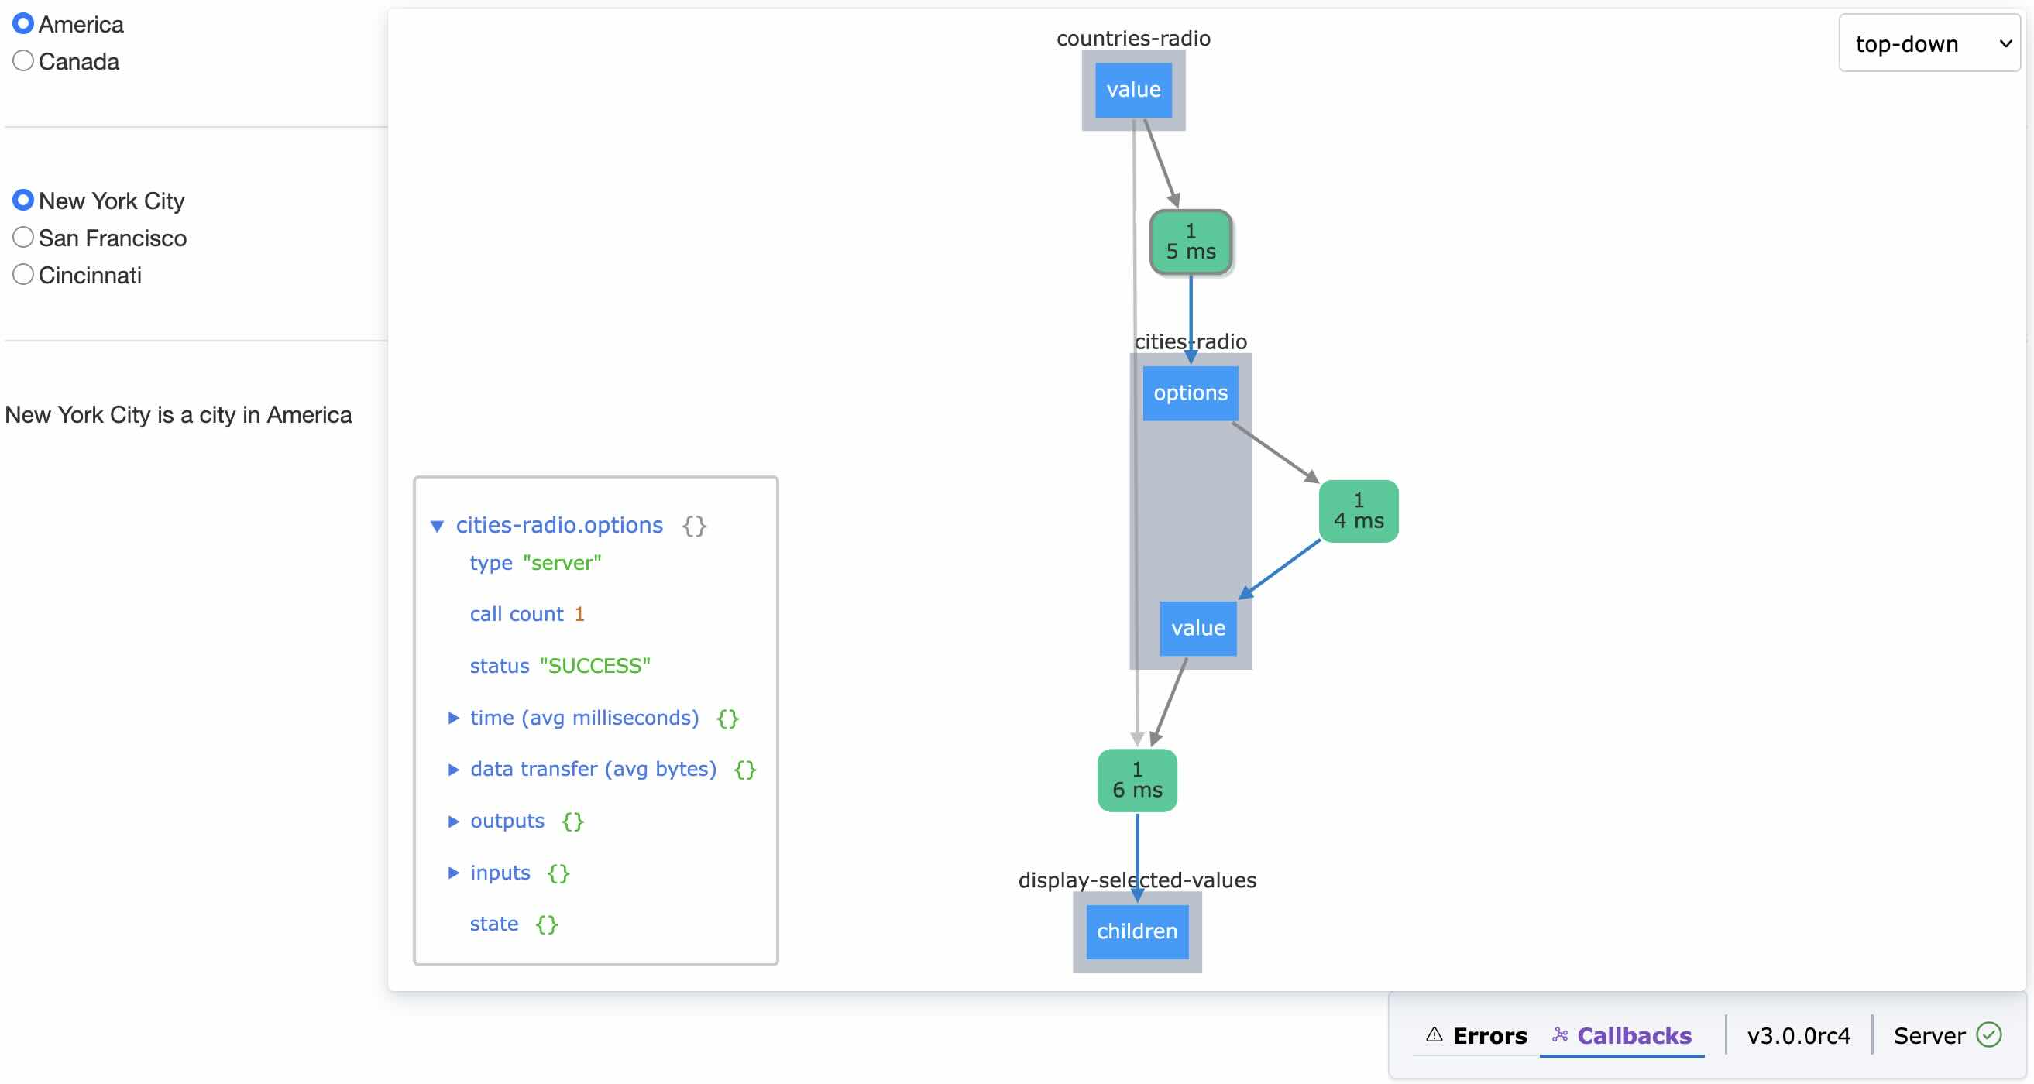Screen dimensions: 2034x1084
Task: Click the braces beside the inputs entry
Action: click(558, 873)
